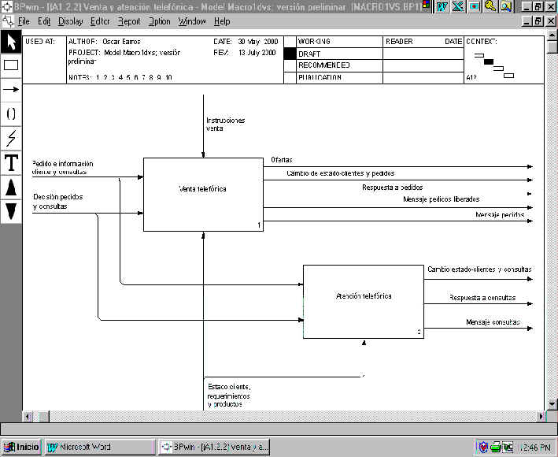The width and height of the screenshot is (558, 457).
Task: Open the document control icon beside File menu
Action: click(7, 21)
